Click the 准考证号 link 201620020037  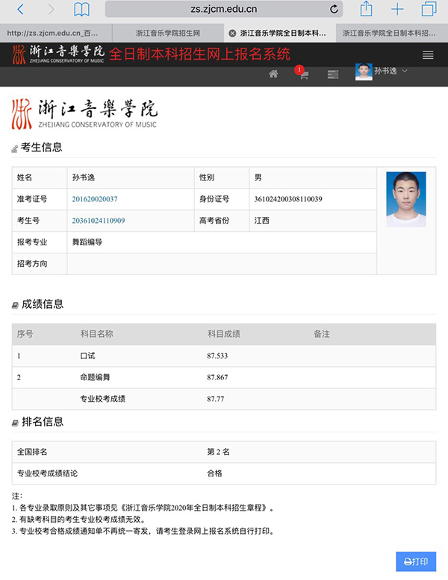click(x=95, y=199)
